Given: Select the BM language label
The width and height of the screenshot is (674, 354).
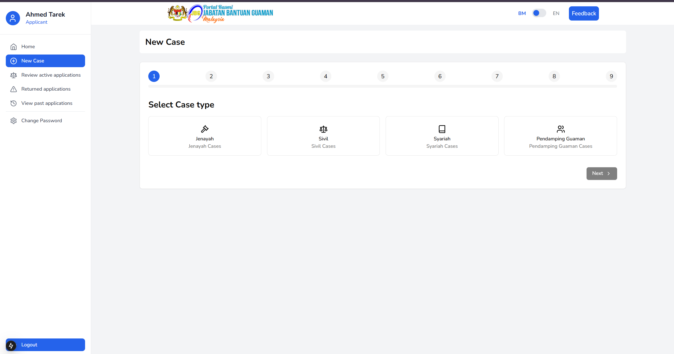Looking at the screenshot, I should coord(522,13).
